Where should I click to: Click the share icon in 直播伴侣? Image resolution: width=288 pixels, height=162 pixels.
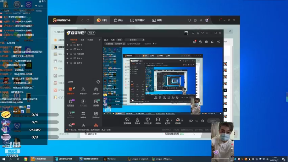click(218, 42)
